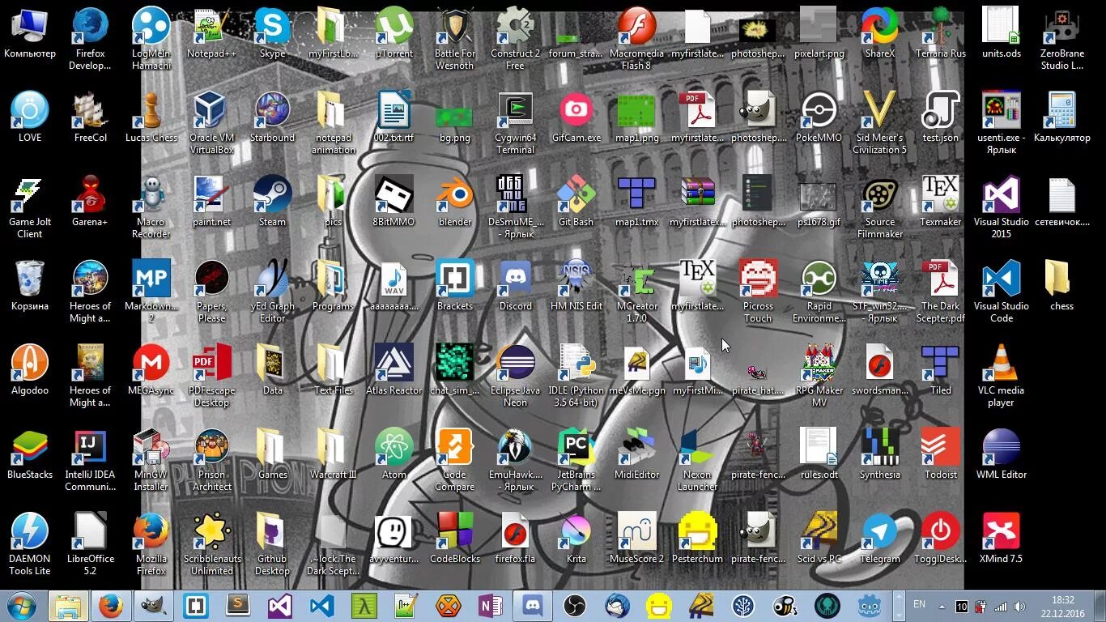The width and height of the screenshot is (1106, 622).
Task: Launch Git Bash shortcut
Action: (576, 202)
